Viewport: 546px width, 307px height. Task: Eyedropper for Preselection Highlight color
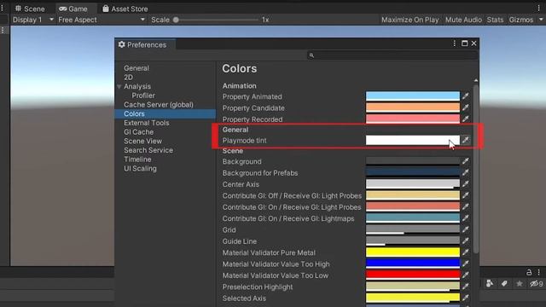[x=466, y=287]
